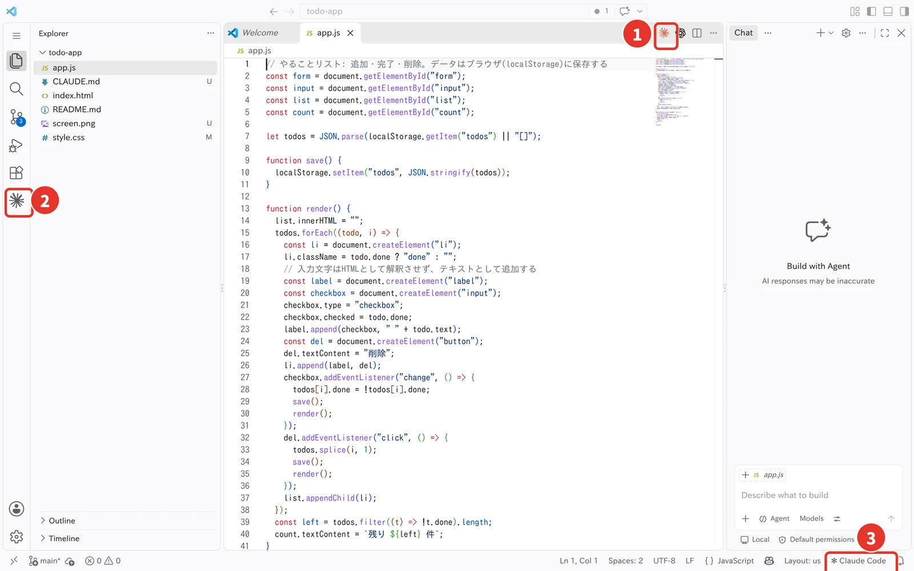Open the Manage gear in the activity bar
The height and width of the screenshot is (571, 914).
point(17,537)
